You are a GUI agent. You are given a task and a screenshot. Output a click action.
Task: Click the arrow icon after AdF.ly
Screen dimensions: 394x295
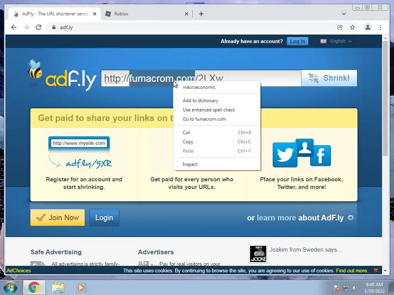(351, 218)
